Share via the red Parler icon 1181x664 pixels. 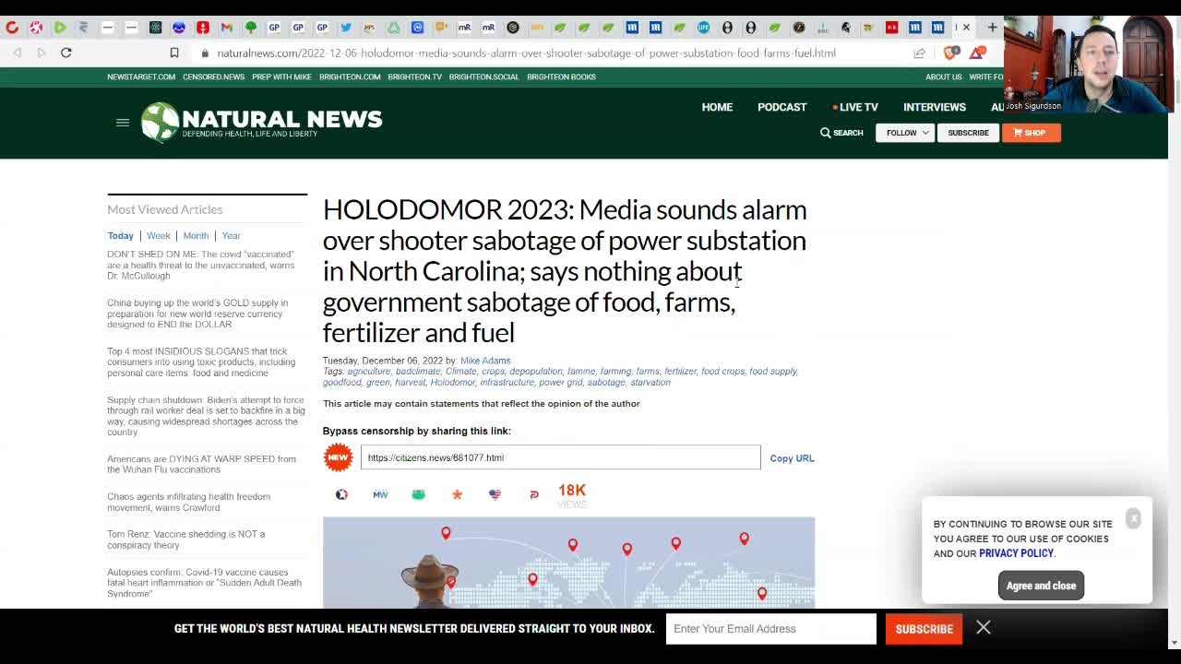pos(533,494)
